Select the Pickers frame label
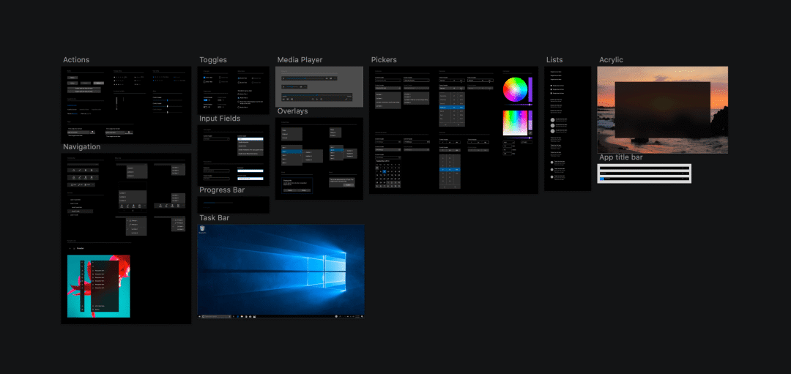Image resolution: width=791 pixels, height=374 pixels. (384, 60)
